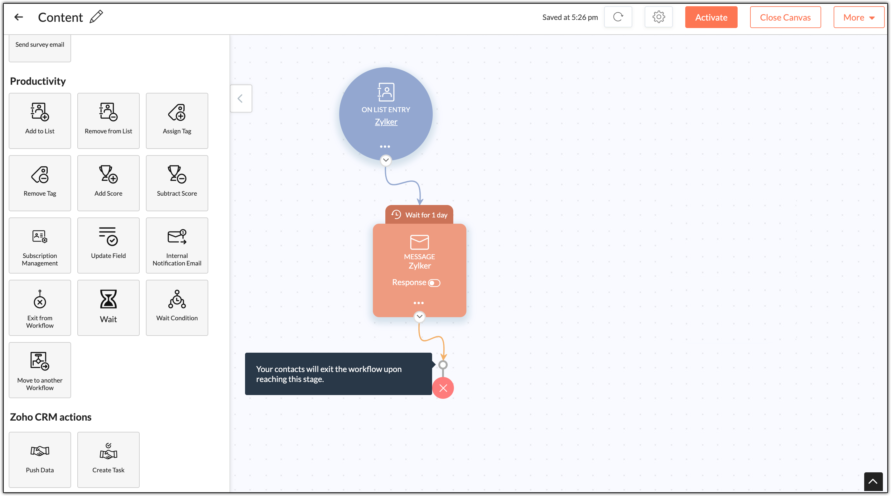Expand the On List Entry trigger chevron
891x496 pixels.
coord(386,160)
